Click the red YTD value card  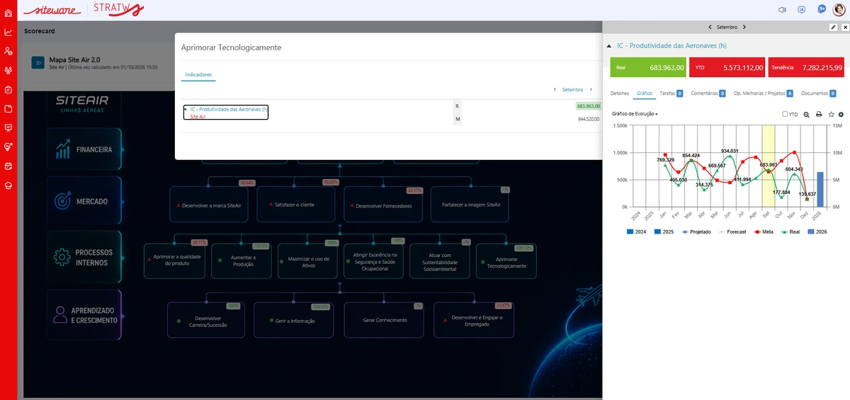pyautogui.click(x=727, y=67)
